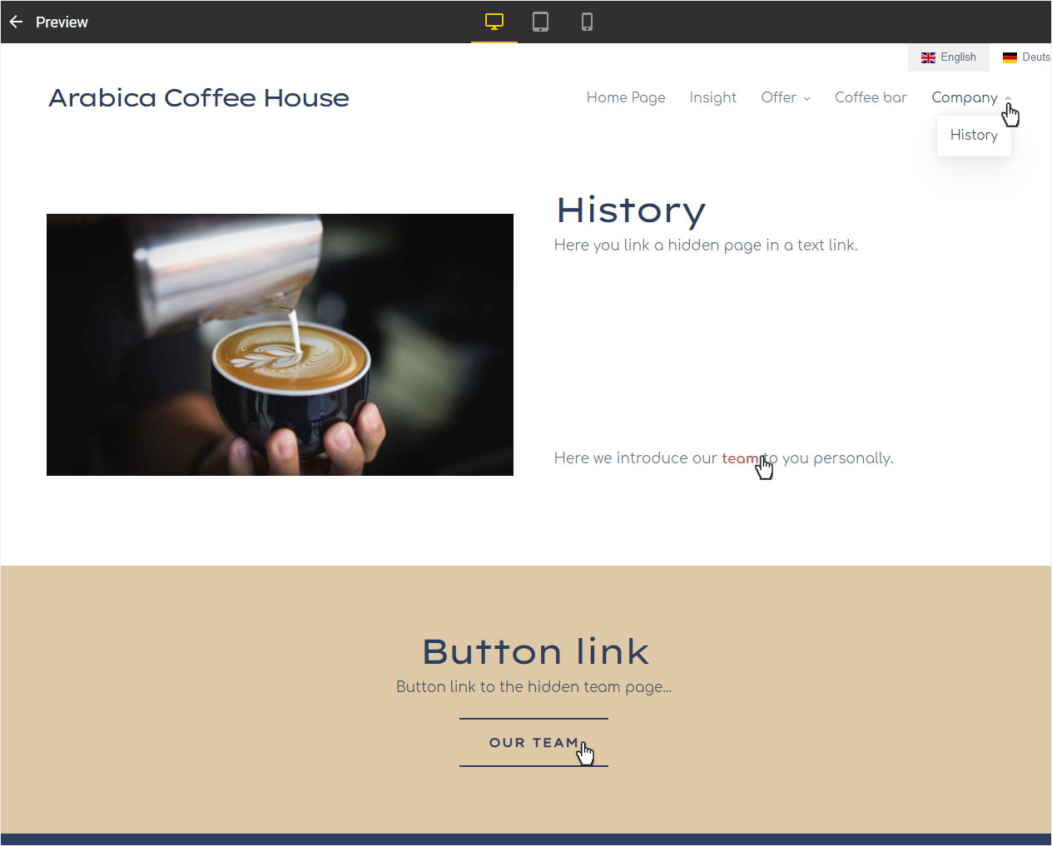Viewport: 1052px width, 846px height.
Task: Open the Insight navigation item
Action: pyautogui.click(x=713, y=97)
